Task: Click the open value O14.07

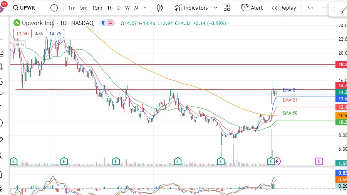Action: (129, 23)
